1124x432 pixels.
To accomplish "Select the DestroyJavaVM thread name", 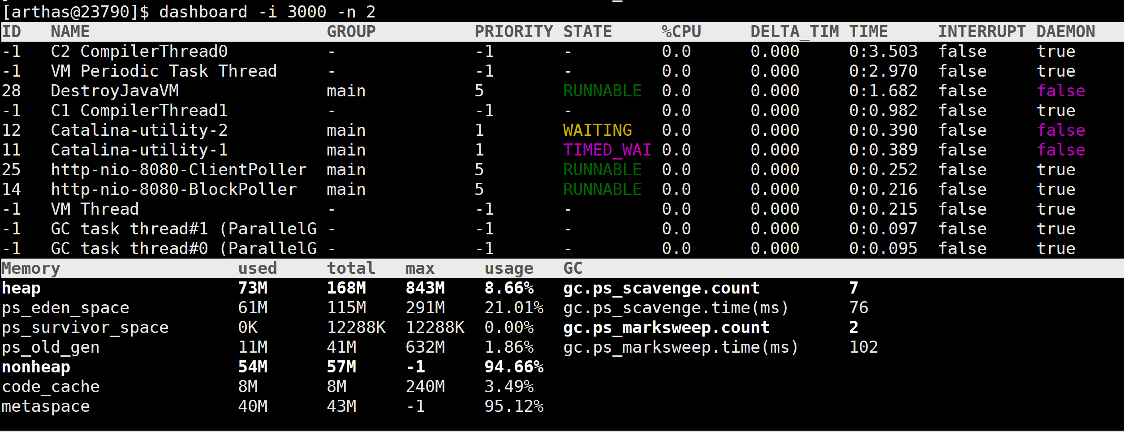I will tap(115, 91).
